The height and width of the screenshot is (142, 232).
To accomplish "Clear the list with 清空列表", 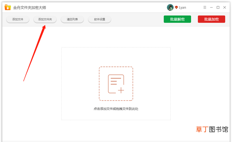I will pyautogui.click(x=72, y=19).
